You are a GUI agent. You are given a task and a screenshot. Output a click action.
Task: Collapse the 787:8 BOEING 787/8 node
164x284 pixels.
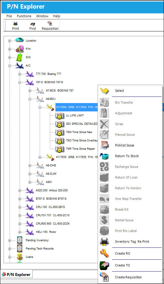(x=20, y=82)
